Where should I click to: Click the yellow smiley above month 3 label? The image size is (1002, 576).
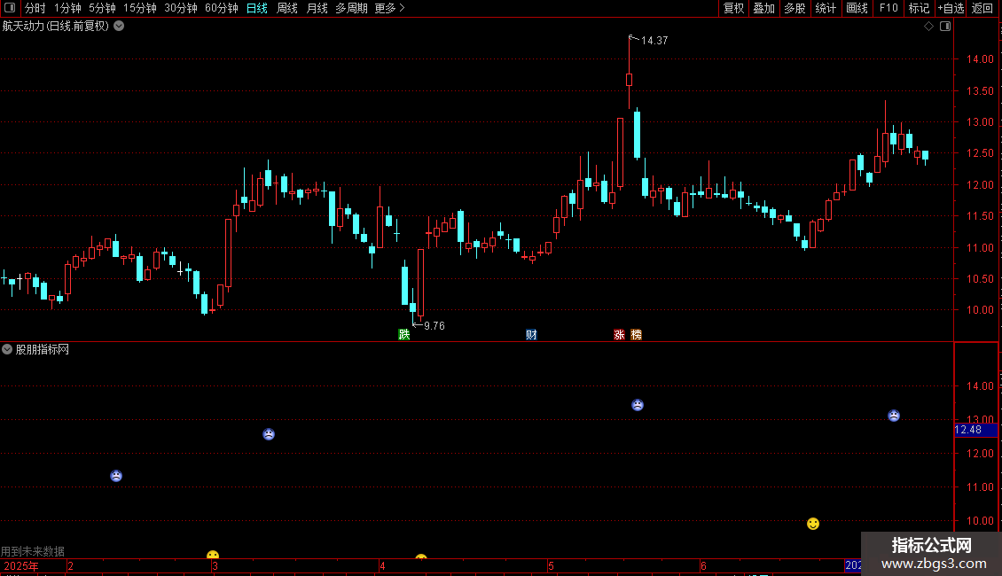213,555
